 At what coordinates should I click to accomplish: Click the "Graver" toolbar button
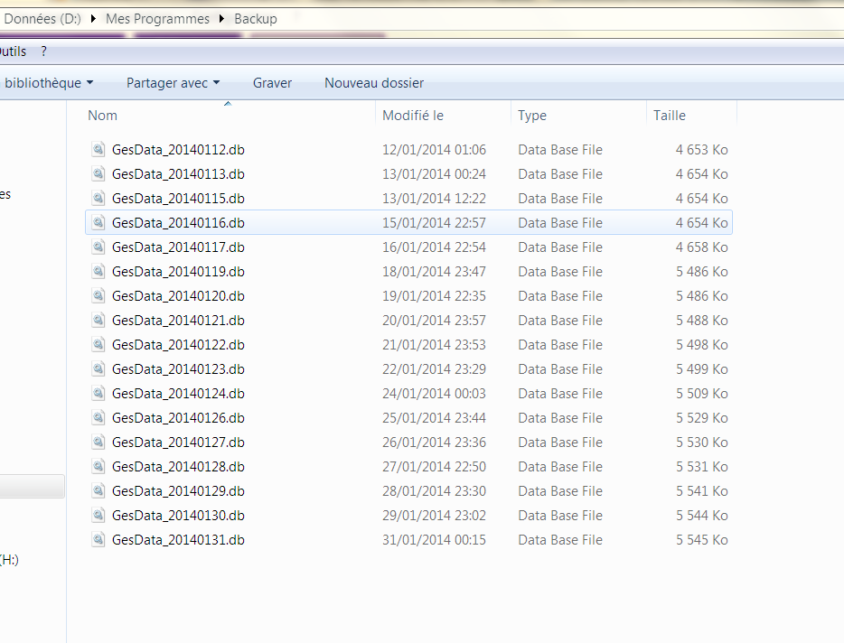[x=272, y=83]
